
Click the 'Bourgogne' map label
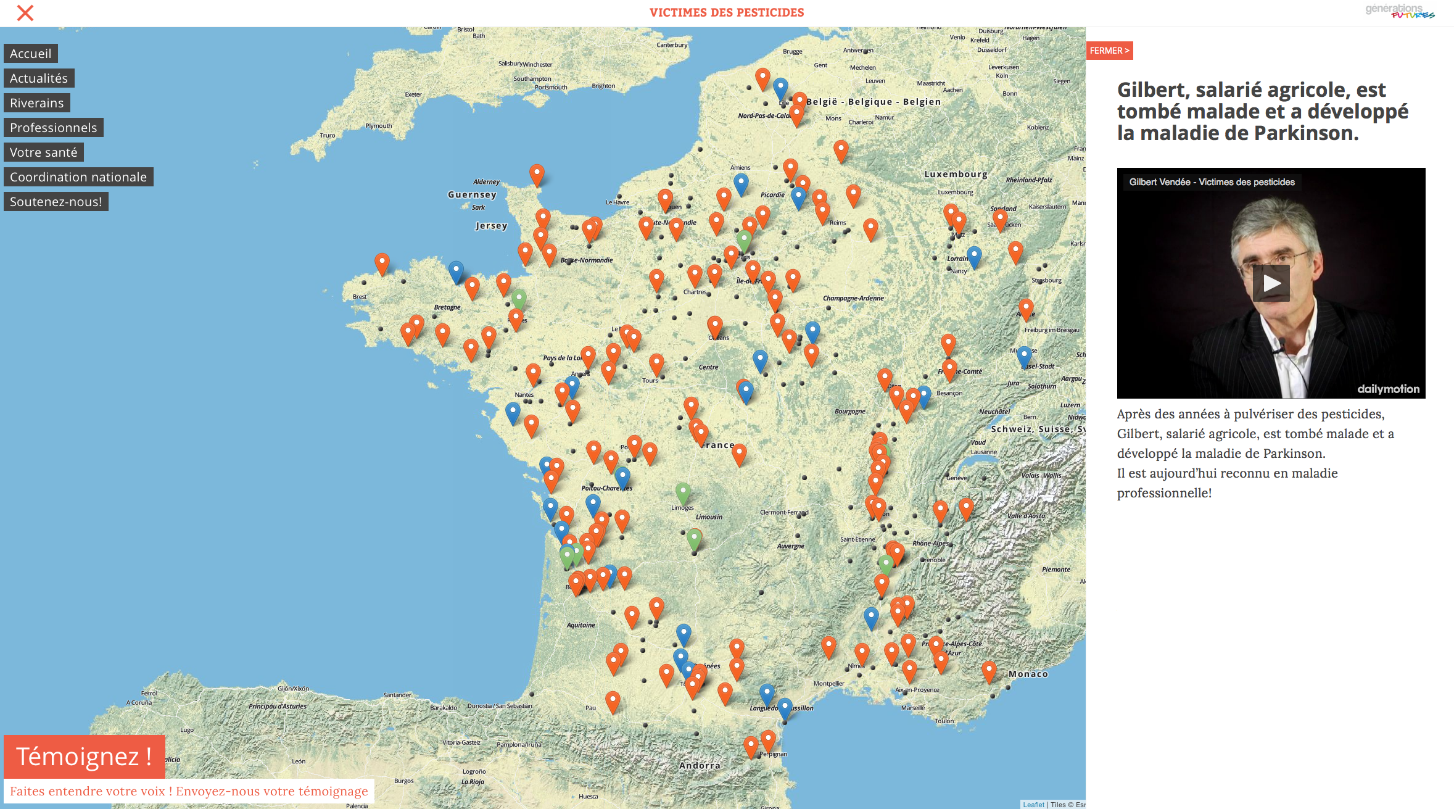tap(850, 412)
